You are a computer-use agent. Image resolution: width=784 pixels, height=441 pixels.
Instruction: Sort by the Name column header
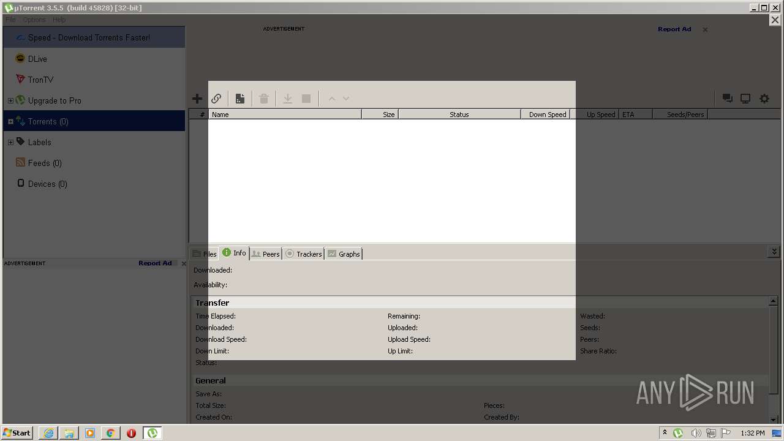285,115
